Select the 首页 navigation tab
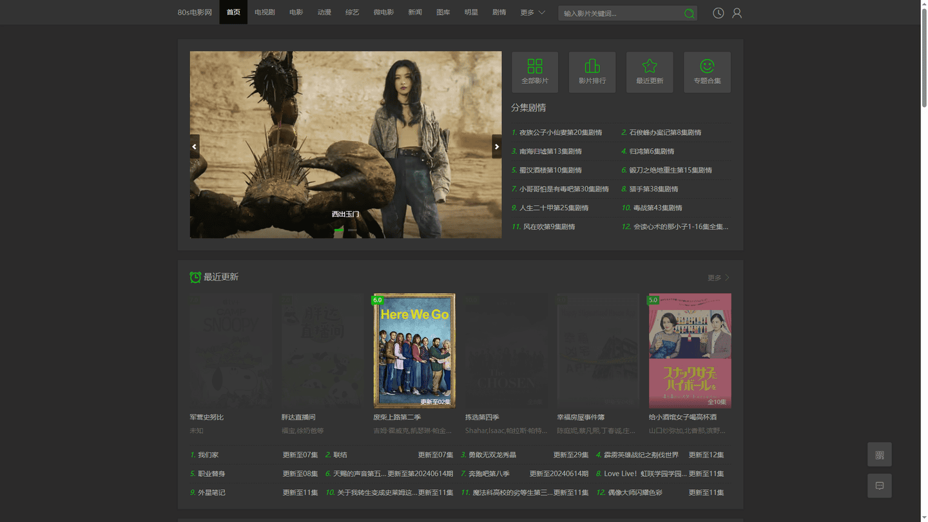The height and width of the screenshot is (522, 928). click(x=233, y=12)
